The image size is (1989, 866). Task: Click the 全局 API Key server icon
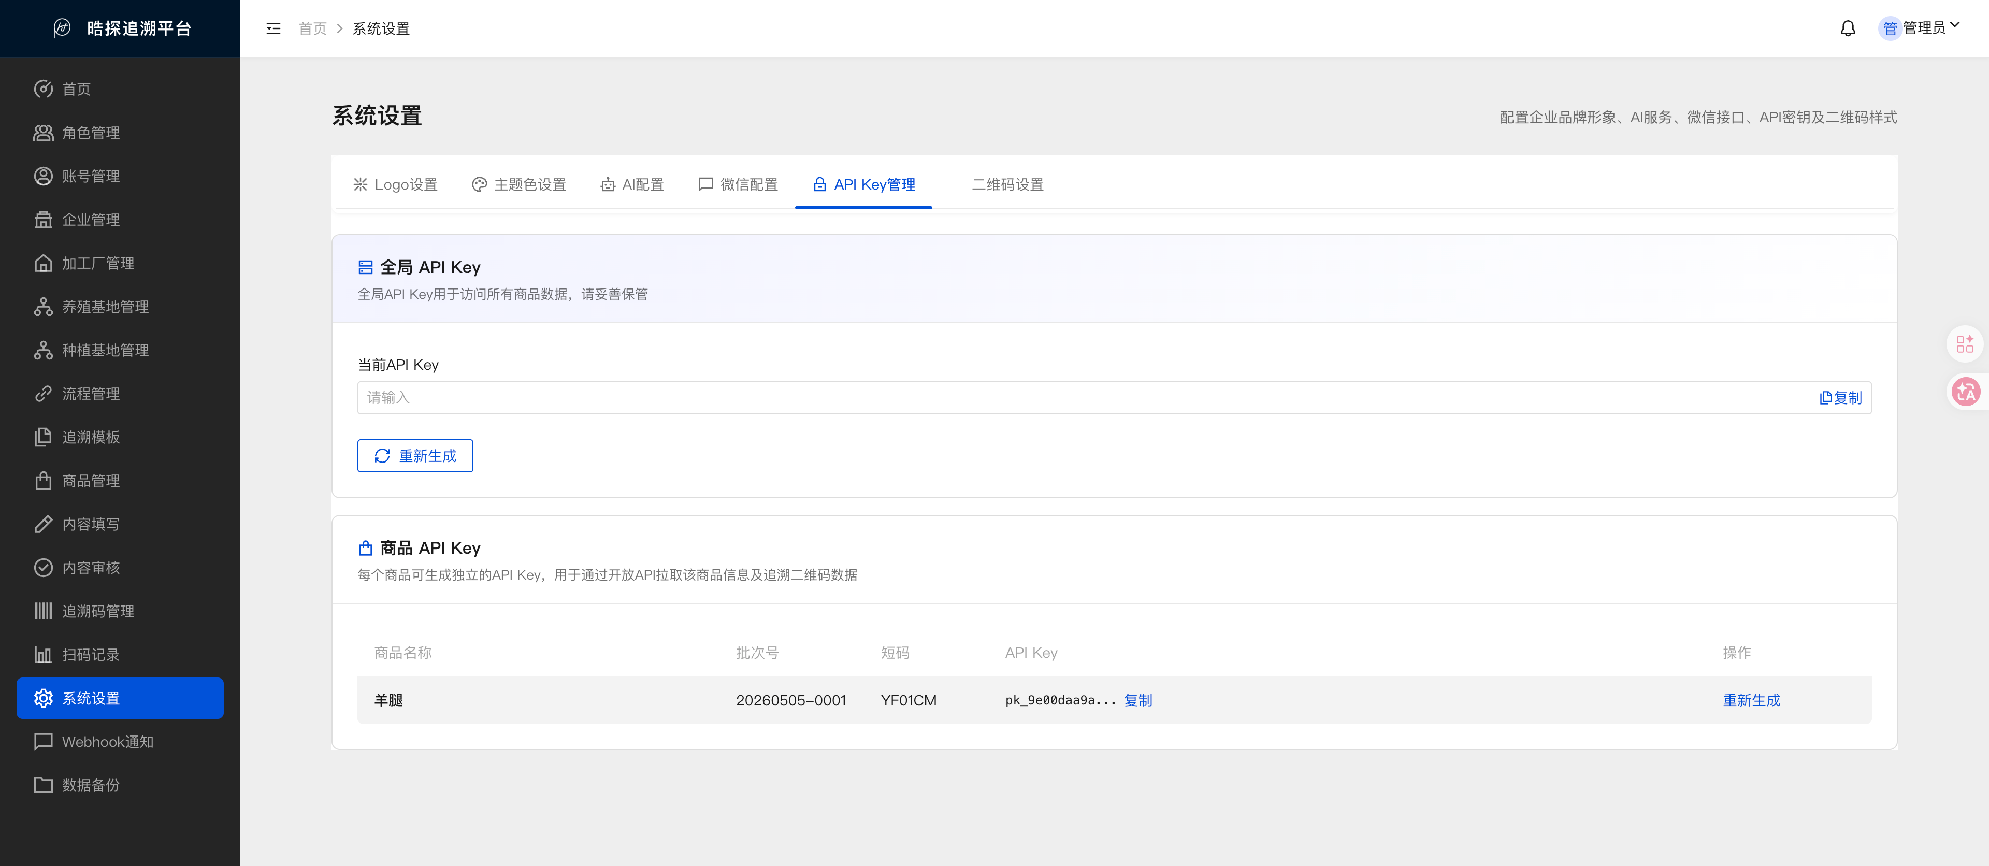(366, 267)
